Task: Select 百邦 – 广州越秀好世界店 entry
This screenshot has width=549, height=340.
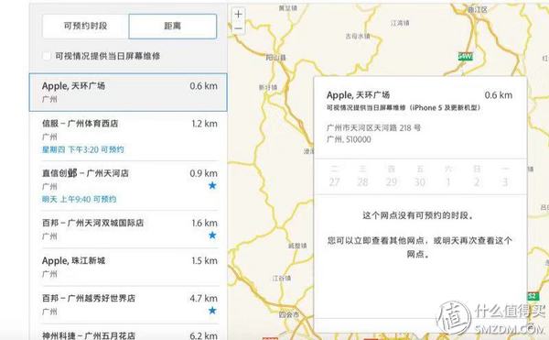Action: (128, 304)
